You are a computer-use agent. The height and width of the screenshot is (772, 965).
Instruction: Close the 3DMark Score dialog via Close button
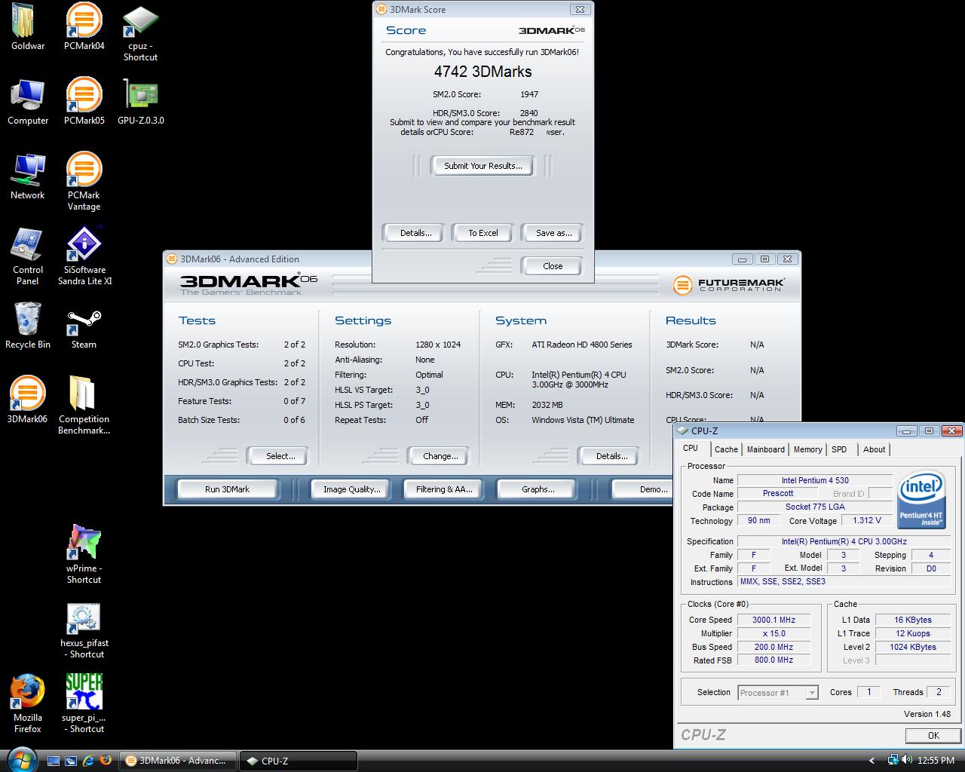[552, 266]
